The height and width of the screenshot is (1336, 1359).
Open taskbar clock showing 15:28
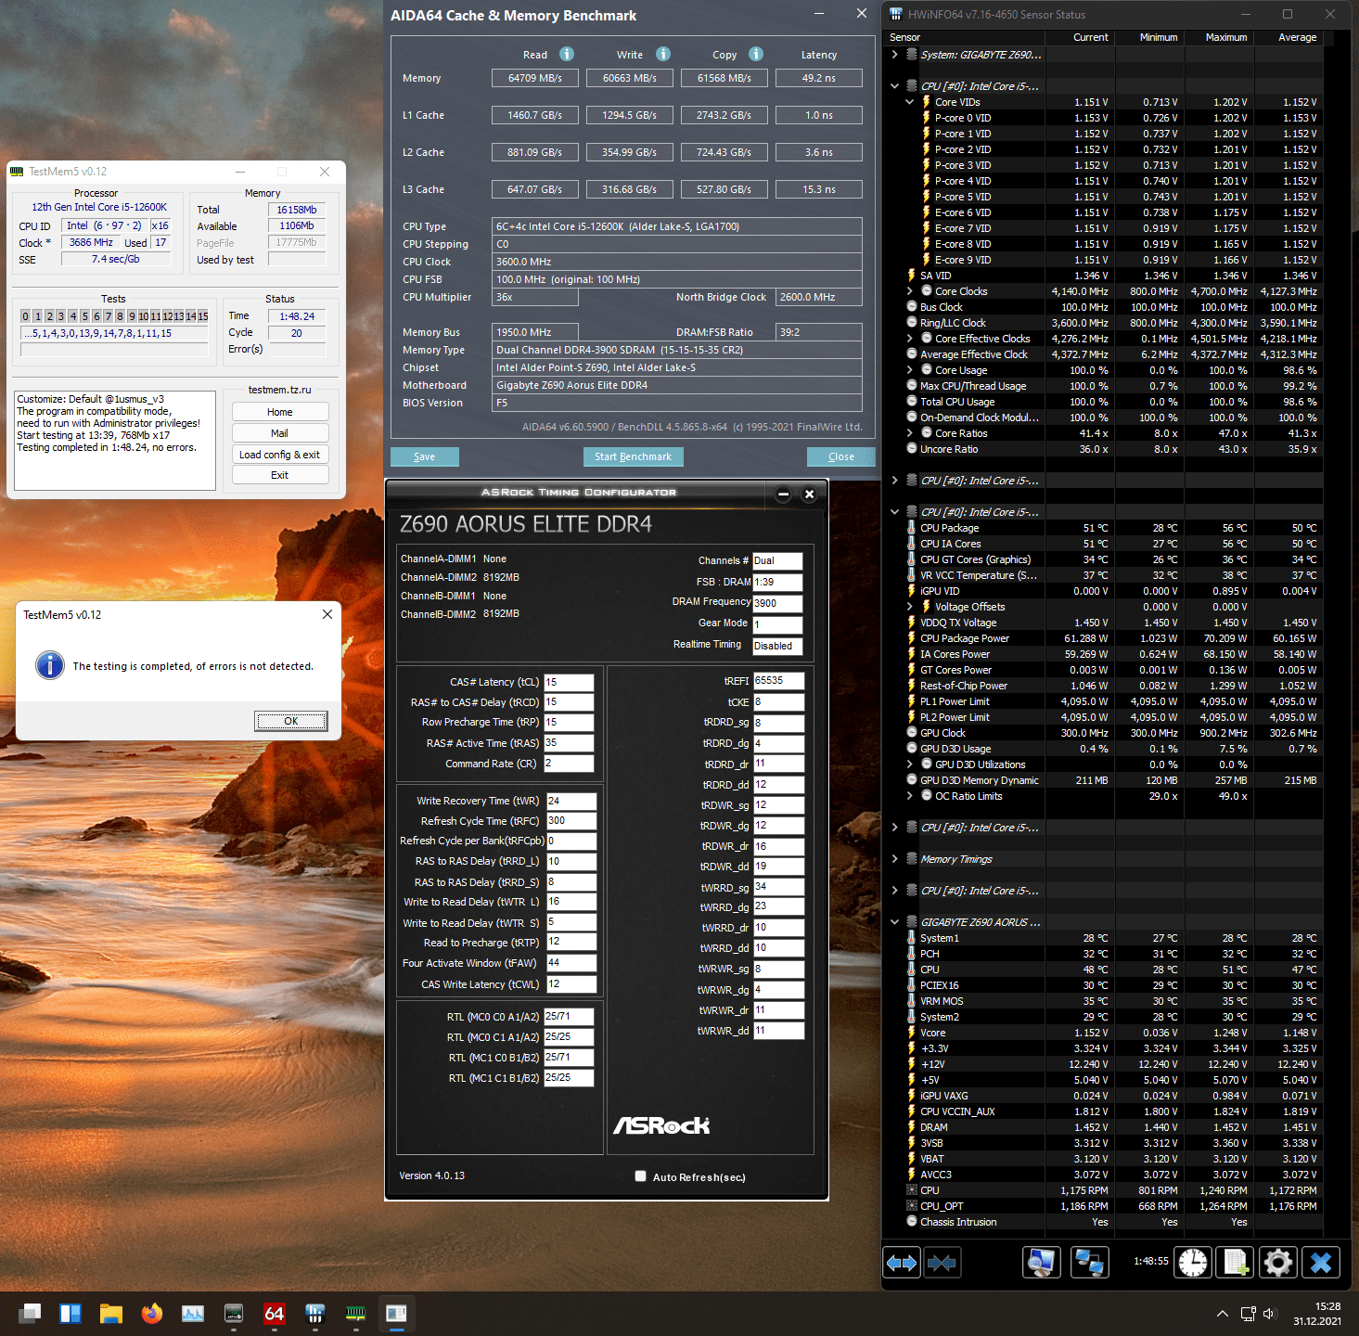[x=1317, y=1313]
